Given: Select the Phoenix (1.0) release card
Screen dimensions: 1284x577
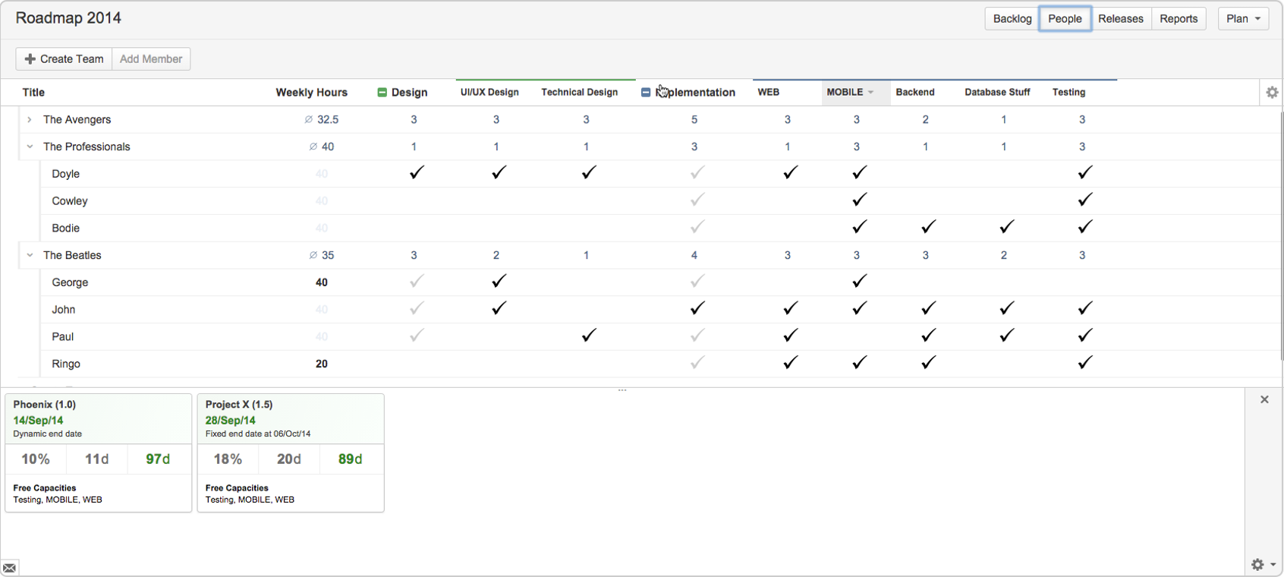Looking at the screenshot, I should coord(98,452).
